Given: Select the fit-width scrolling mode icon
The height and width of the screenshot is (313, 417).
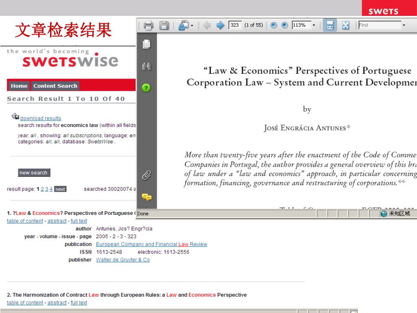Looking at the screenshot, I should click(330, 25).
